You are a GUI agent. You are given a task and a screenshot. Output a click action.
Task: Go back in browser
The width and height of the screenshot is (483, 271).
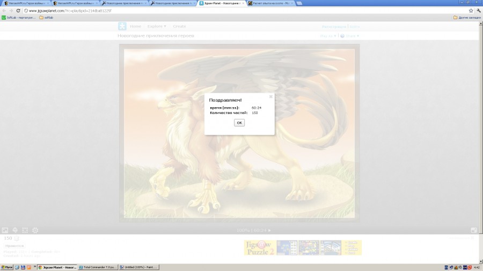pyautogui.click(x=4, y=11)
